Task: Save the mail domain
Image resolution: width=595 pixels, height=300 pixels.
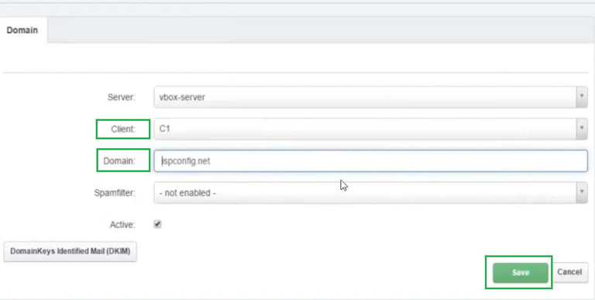Action: coord(521,273)
